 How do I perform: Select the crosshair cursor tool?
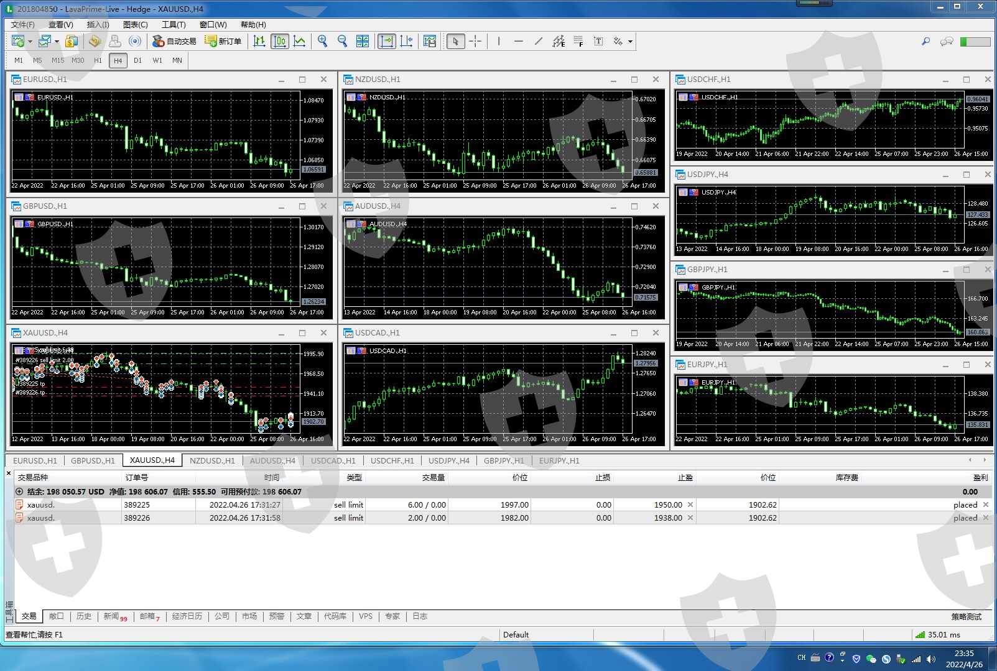pos(475,41)
